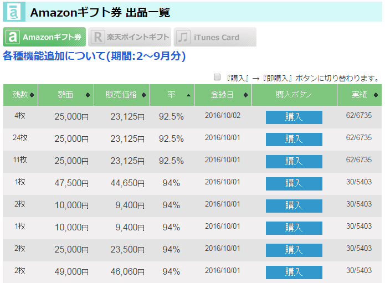Click the Amazon logo icon in page header
The height and width of the screenshot is (283, 385).
pos(14,12)
